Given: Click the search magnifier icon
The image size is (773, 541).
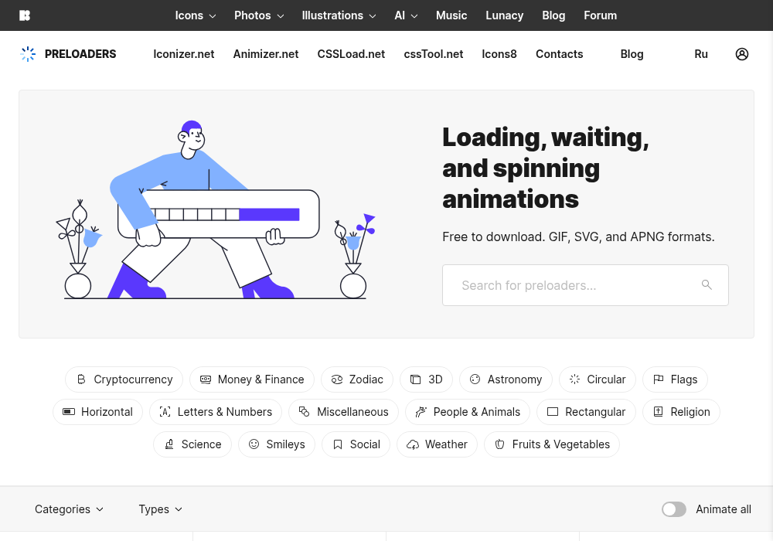Looking at the screenshot, I should coord(707,284).
